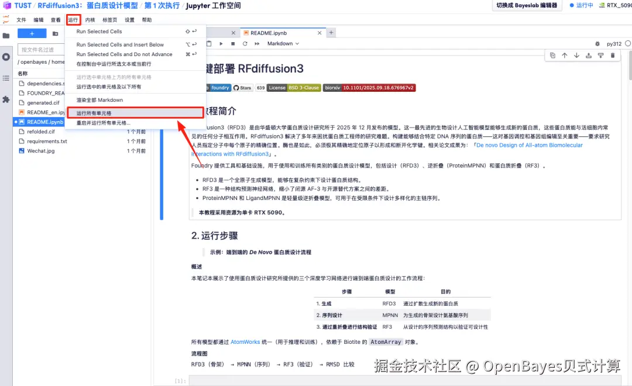Image resolution: width=632 pixels, height=386 pixels.
Task: Close the partially hidden notebook tab
Action: coord(233,33)
